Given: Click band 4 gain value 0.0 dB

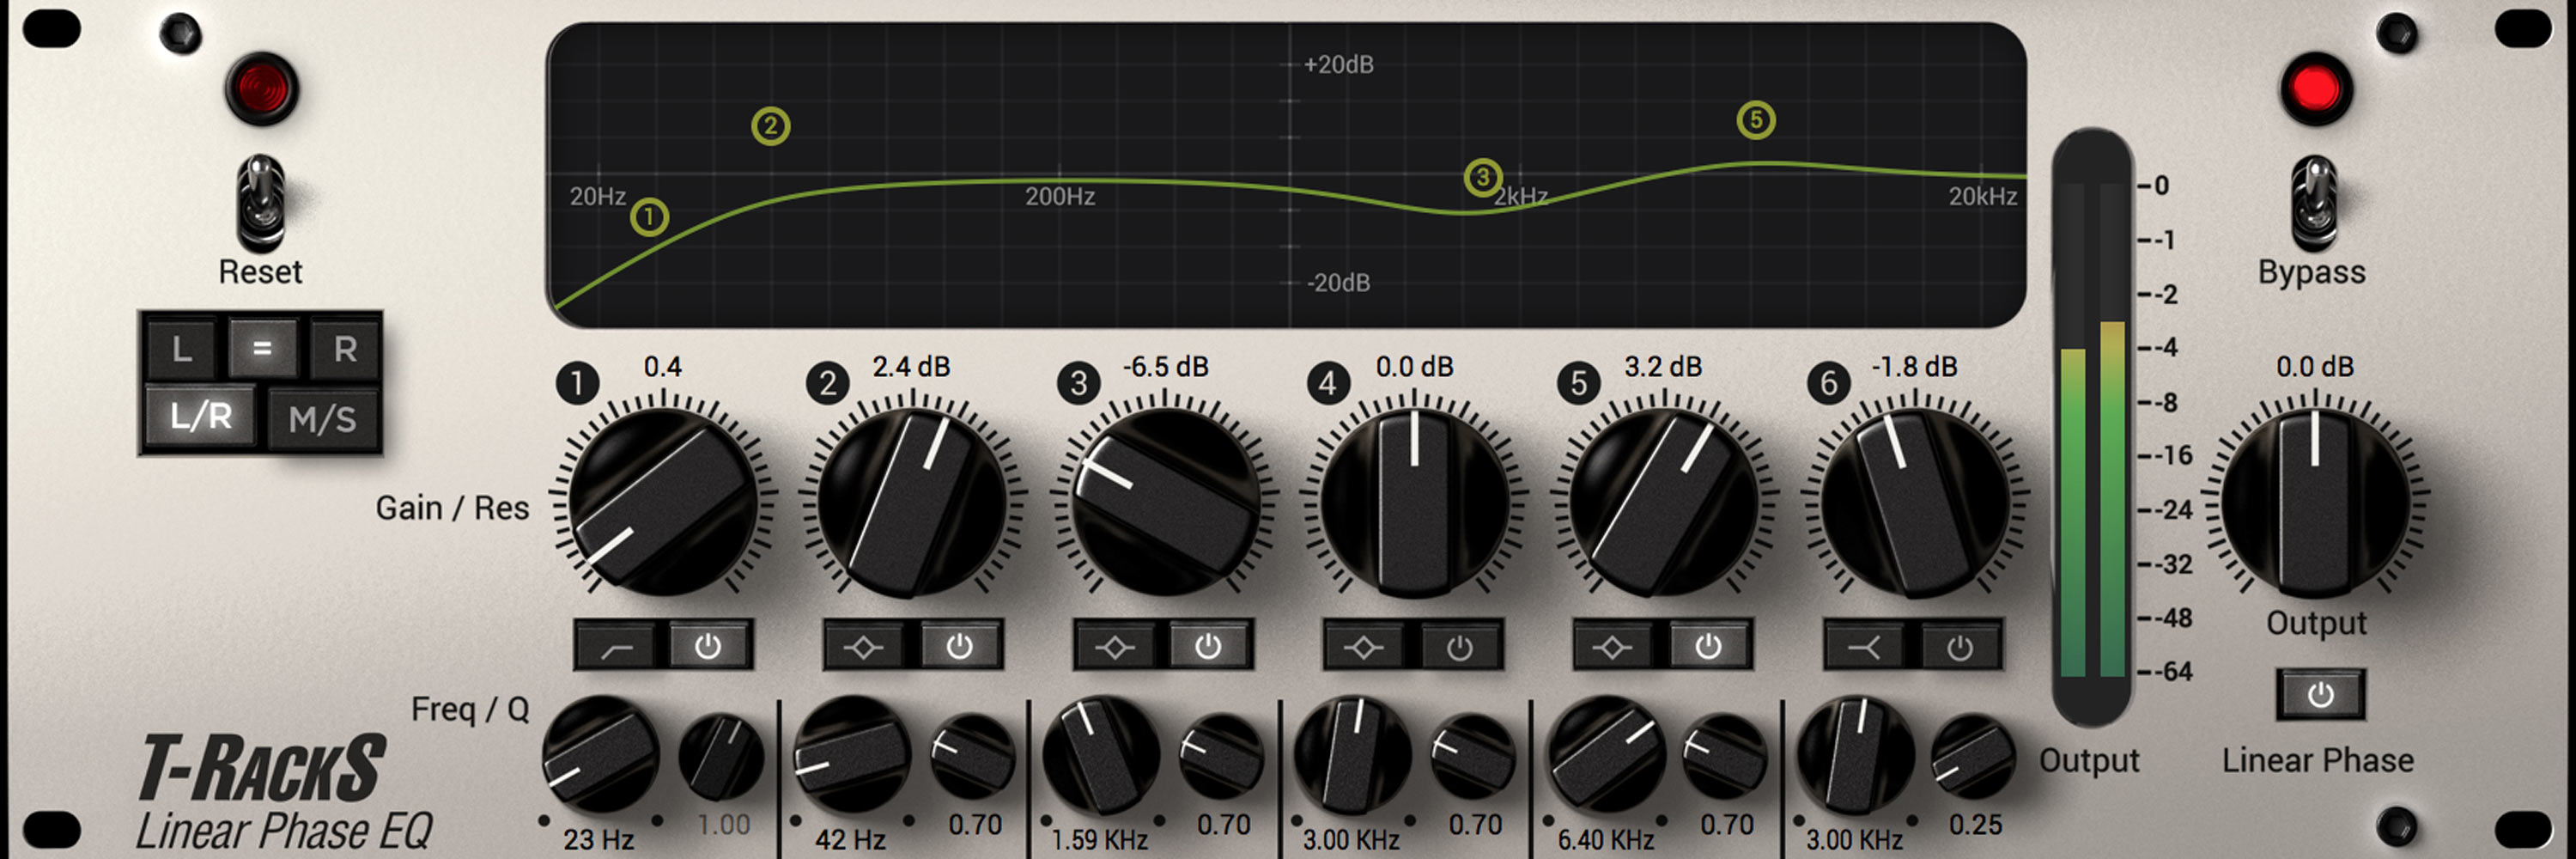Looking at the screenshot, I should (1413, 367).
